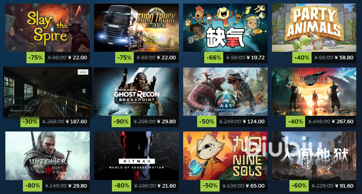Select the ARK Survival Ascended capsule

click(225, 91)
